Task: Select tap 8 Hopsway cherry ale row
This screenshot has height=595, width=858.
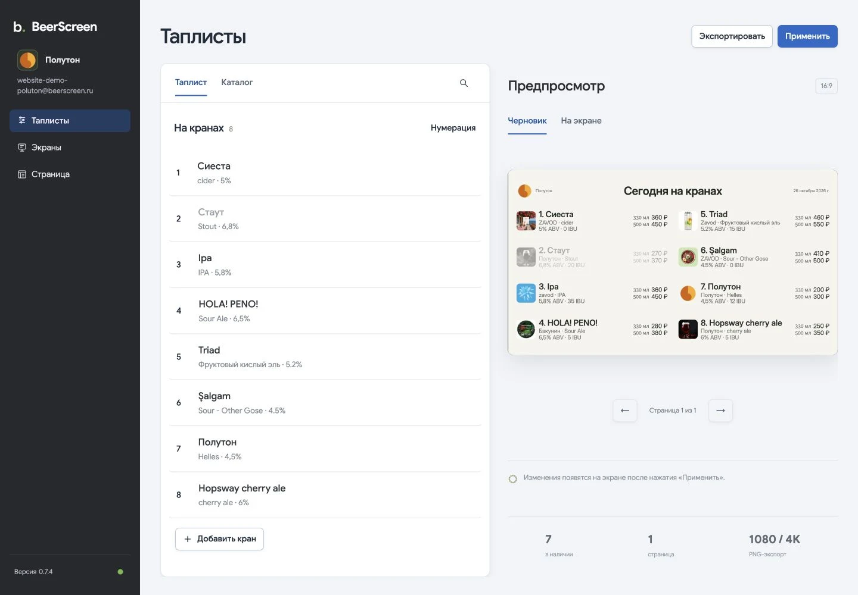Action: tap(325, 495)
